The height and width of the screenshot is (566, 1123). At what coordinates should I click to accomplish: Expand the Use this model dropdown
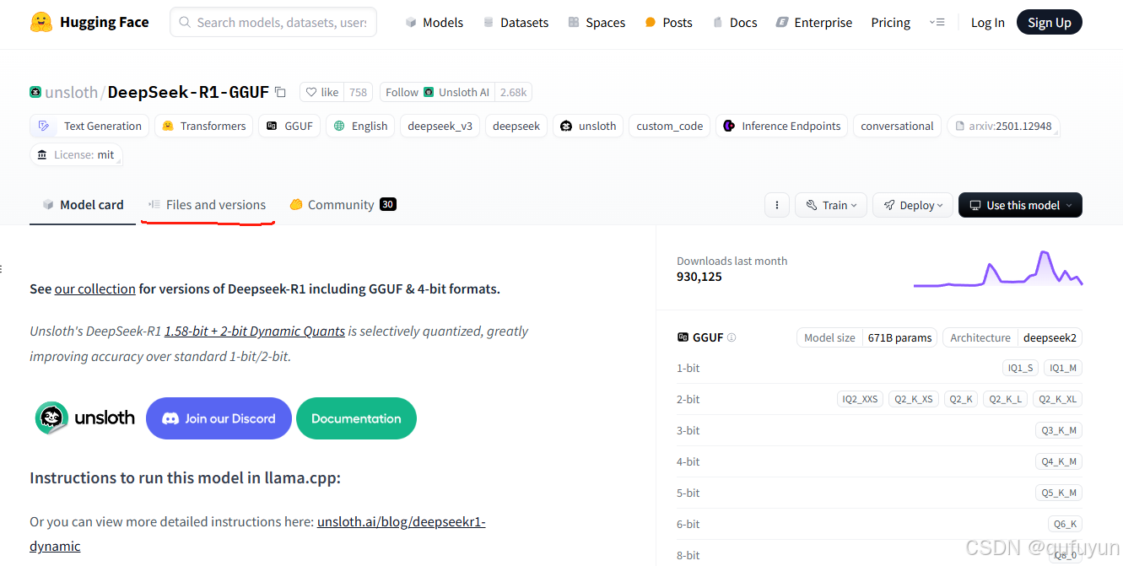tap(1020, 205)
